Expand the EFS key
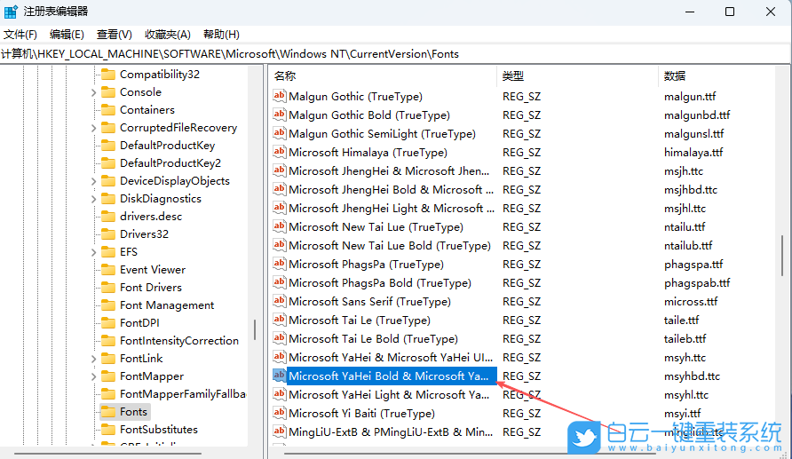 coord(93,252)
